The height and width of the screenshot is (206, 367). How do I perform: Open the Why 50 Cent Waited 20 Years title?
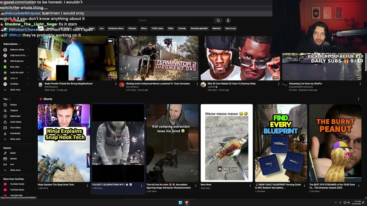tap(232, 84)
